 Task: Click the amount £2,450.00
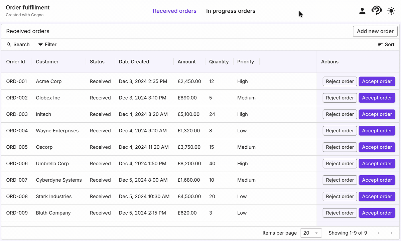189,81
